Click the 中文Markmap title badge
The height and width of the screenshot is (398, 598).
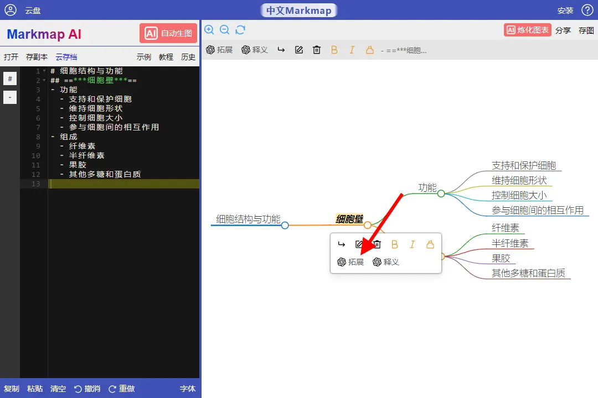298,11
